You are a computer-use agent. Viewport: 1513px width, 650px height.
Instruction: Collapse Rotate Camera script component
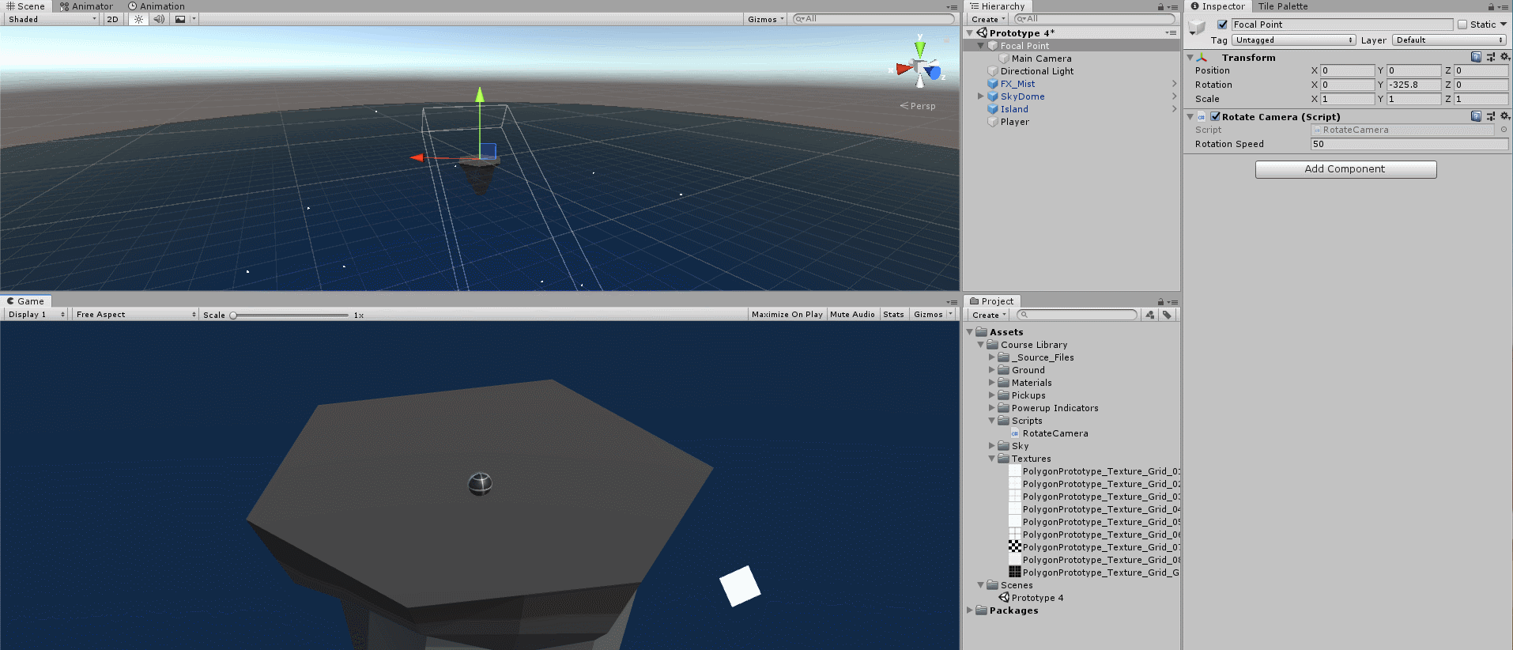point(1190,117)
